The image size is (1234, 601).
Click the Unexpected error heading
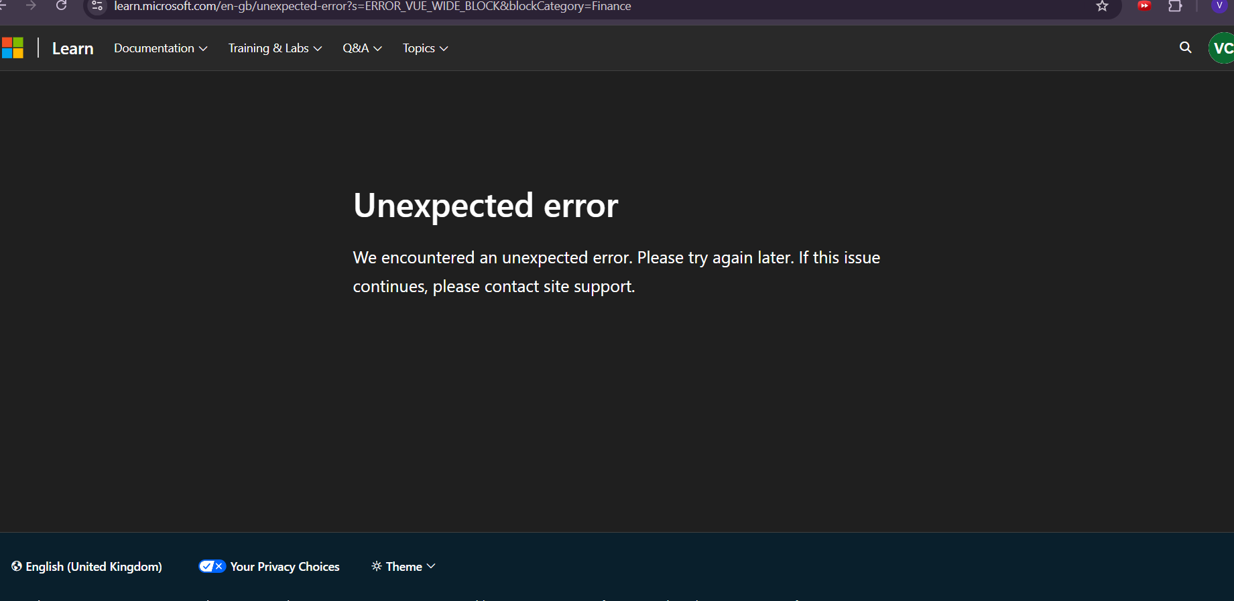485,205
